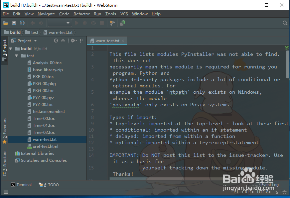Click the Run with Coverage icon
Viewport: 290px width, 198px height.
(x=93, y=23)
